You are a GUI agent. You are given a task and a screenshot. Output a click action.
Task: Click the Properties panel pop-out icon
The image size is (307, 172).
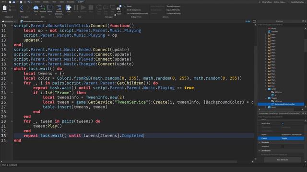click(x=303, y=113)
